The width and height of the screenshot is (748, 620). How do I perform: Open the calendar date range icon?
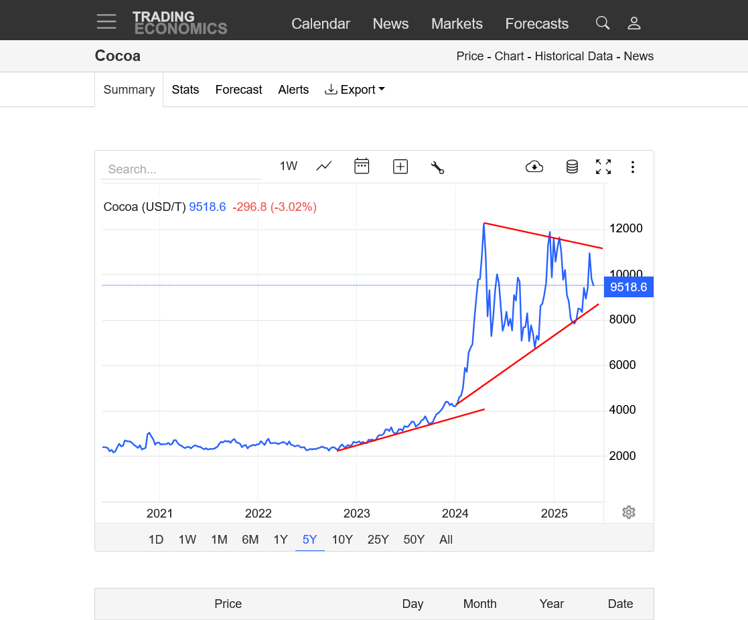coord(362,166)
